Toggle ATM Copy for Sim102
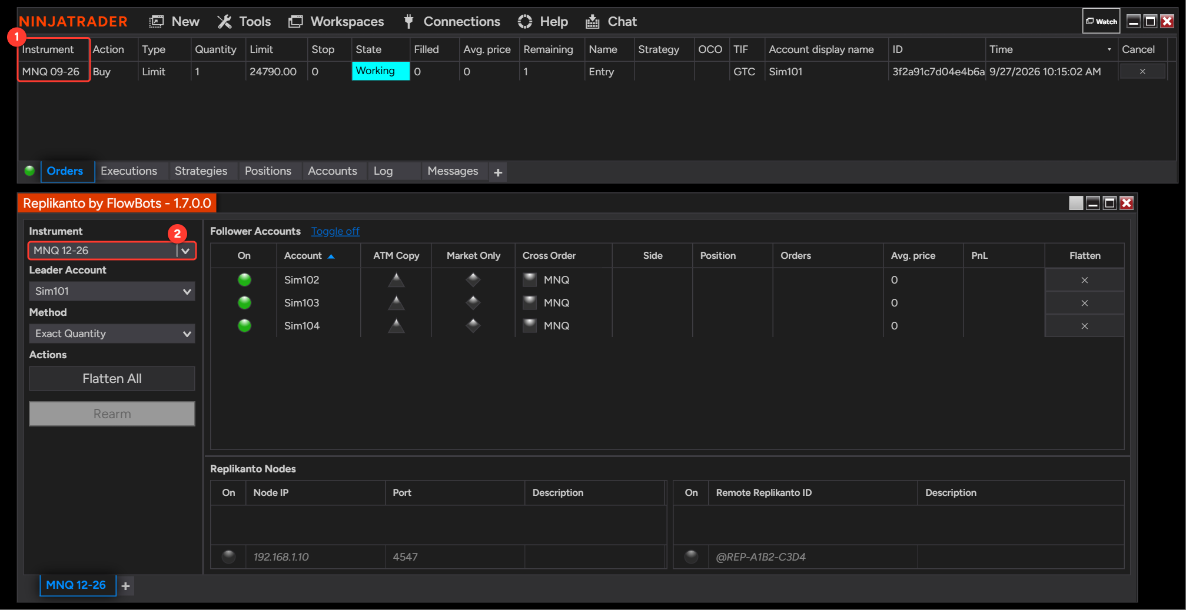The image size is (1186, 610). click(x=396, y=280)
